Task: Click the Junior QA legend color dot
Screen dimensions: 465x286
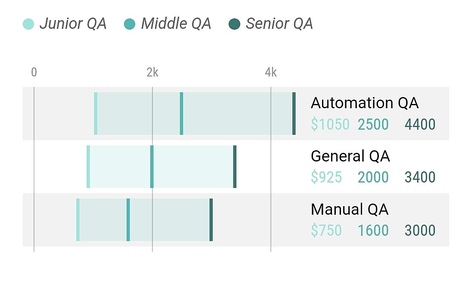Action: coord(28,24)
